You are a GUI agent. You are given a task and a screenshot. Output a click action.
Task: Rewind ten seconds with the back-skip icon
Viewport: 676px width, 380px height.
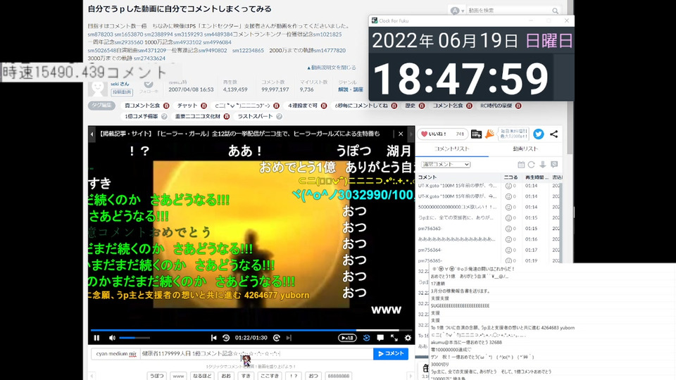226,338
